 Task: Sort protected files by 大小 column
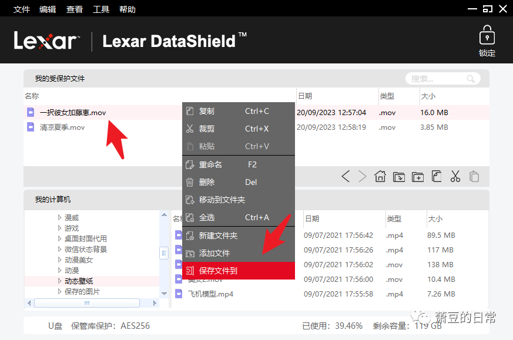(x=428, y=96)
